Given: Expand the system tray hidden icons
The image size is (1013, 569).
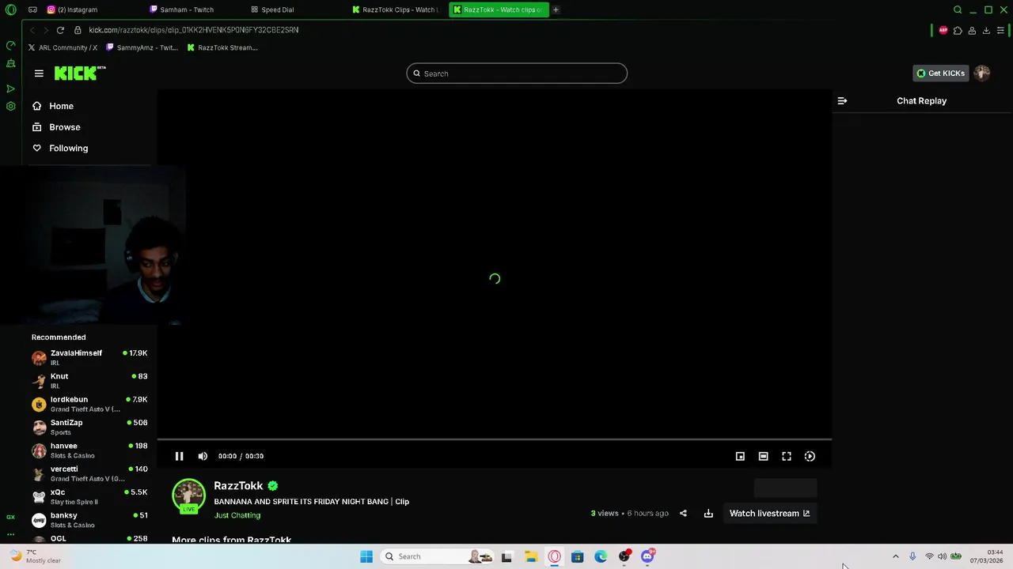Looking at the screenshot, I should point(896,556).
